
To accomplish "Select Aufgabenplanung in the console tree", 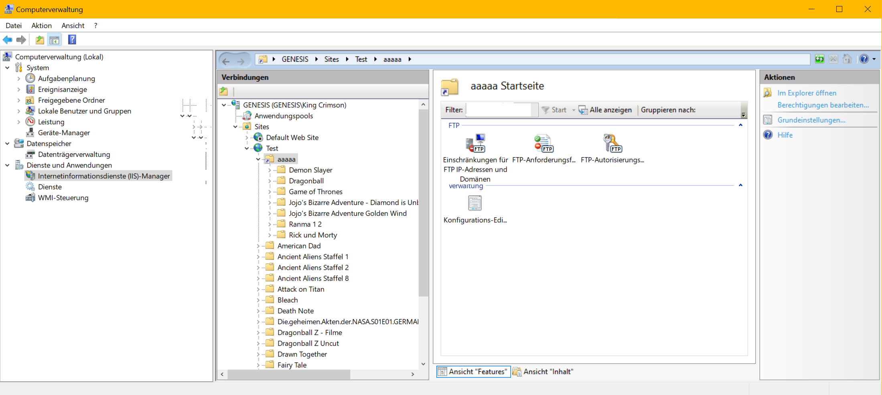I will (x=67, y=79).
